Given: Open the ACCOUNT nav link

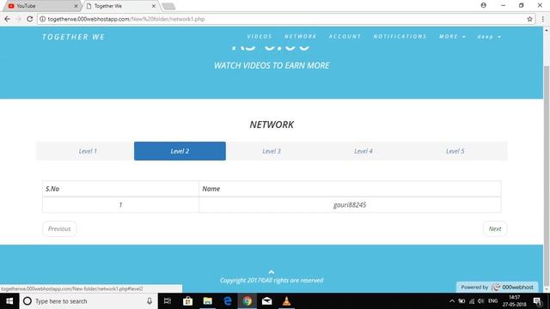Looking at the screenshot, I should [x=345, y=36].
